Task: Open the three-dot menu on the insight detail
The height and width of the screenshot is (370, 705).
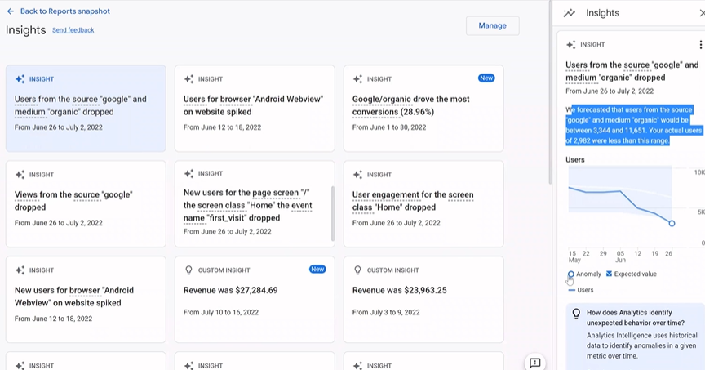Action: [700, 45]
